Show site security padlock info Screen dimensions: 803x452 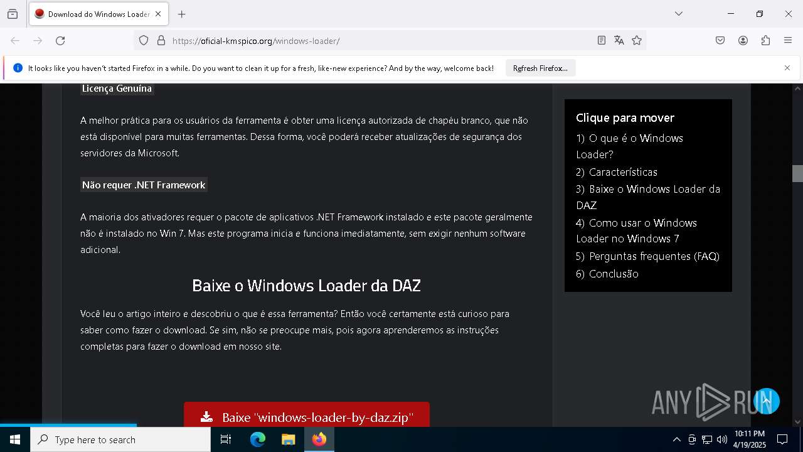tap(161, 41)
